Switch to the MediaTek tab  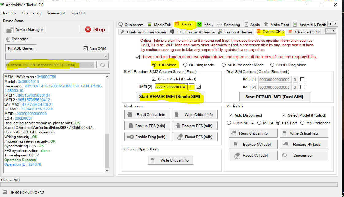pos(159,25)
